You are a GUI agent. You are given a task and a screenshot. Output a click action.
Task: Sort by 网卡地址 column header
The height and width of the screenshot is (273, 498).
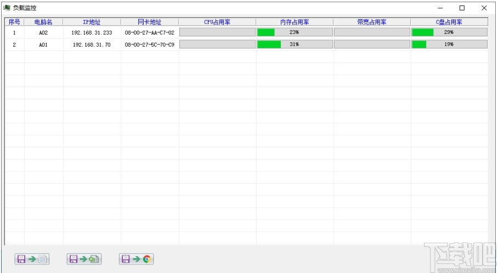pos(150,22)
